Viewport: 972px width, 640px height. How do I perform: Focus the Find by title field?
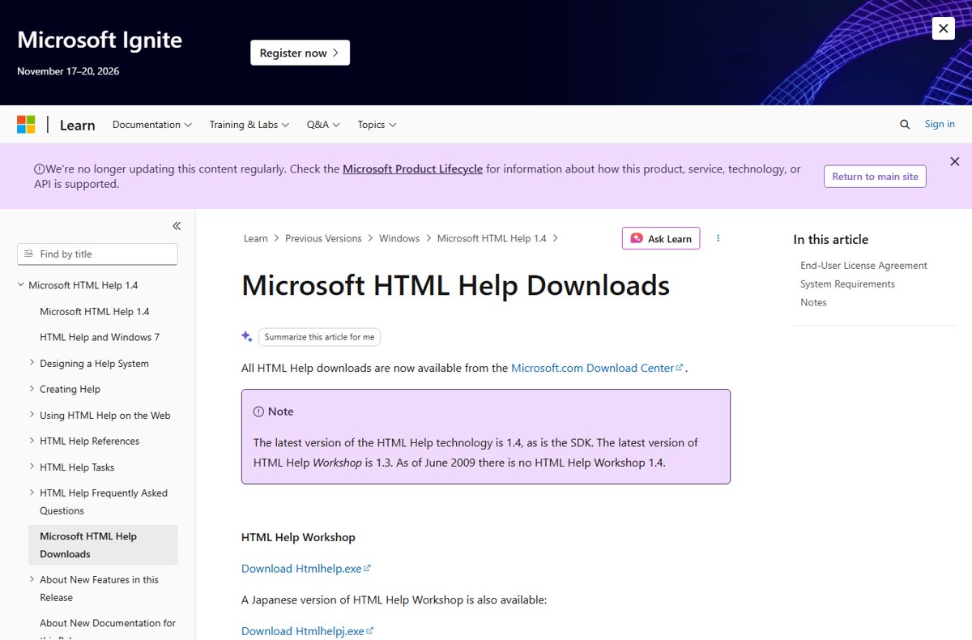(x=97, y=254)
